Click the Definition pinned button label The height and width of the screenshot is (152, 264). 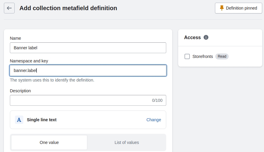pyautogui.click(x=241, y=8)
